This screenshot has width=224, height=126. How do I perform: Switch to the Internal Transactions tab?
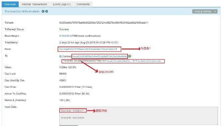coord(34,4)
